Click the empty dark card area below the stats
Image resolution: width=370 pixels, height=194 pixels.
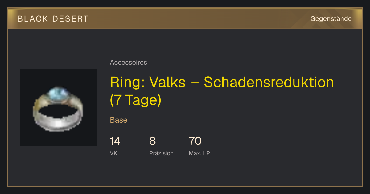point(185,172)
